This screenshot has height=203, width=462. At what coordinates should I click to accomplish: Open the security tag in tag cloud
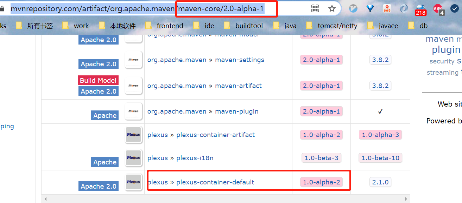(x=442, y=61)
